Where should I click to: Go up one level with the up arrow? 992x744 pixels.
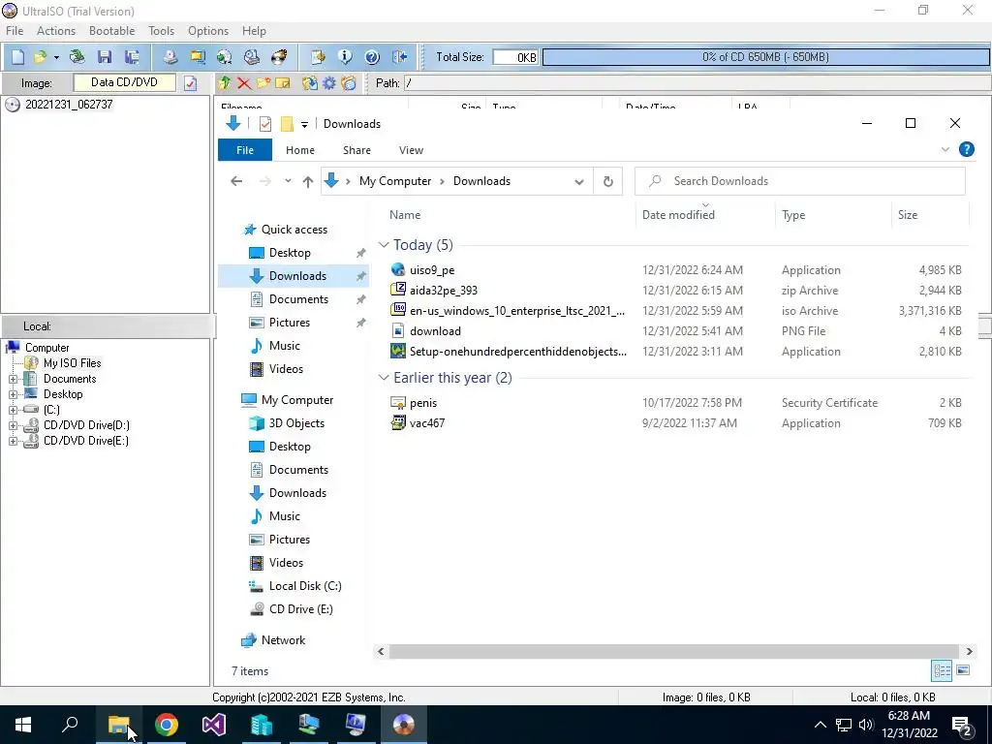click(x=308, y=181)
